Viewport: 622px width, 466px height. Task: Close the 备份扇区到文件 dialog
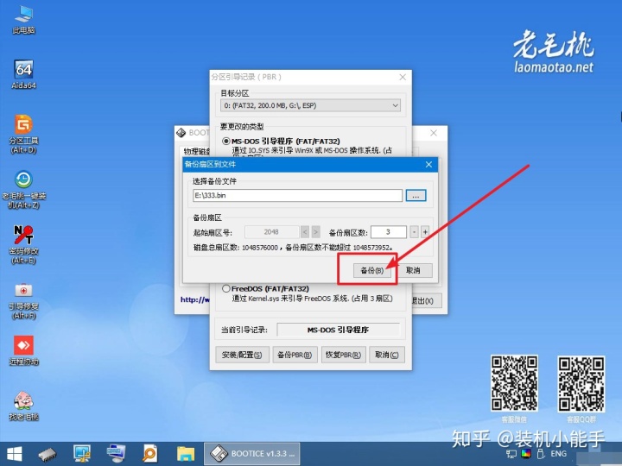(428, 165)
